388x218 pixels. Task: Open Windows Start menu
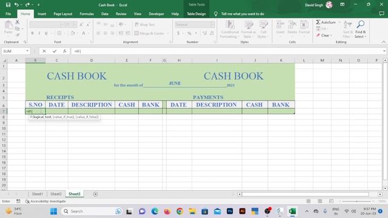(53, 211)
